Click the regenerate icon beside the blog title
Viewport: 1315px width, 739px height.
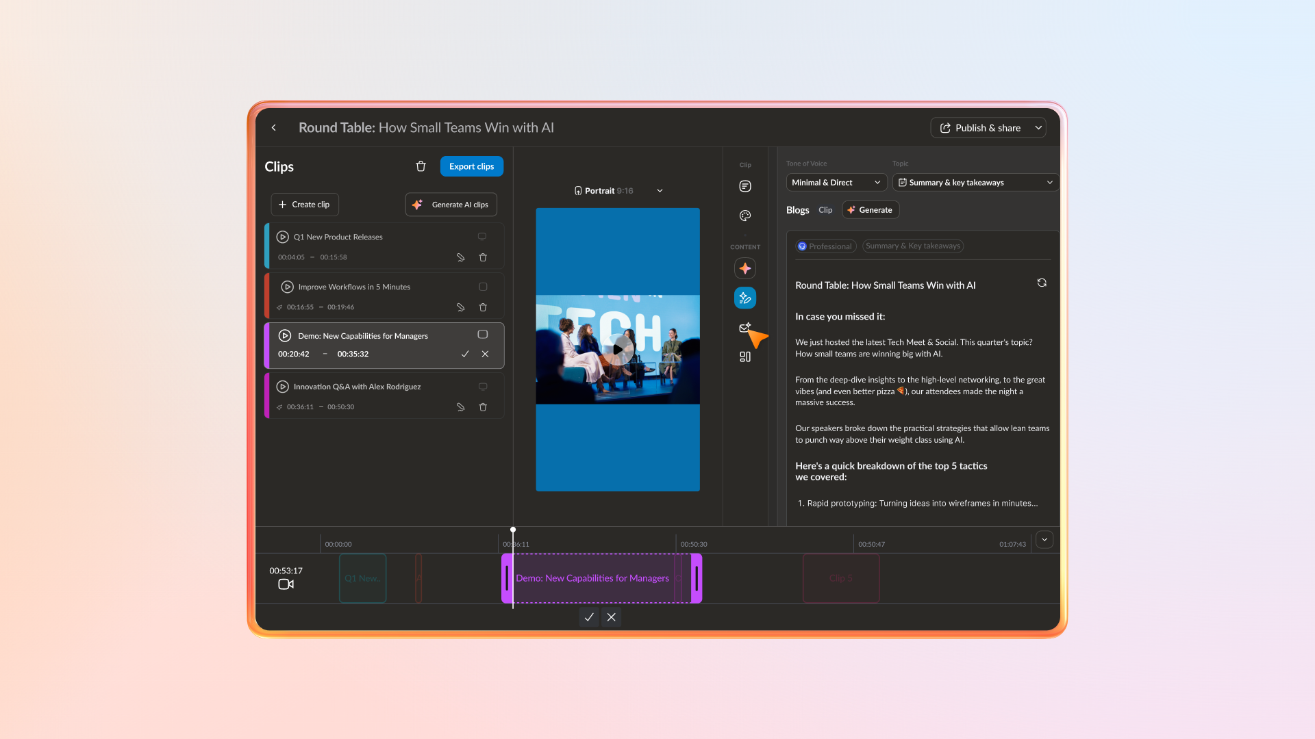pyautogui.click(x=1042, y=283)
